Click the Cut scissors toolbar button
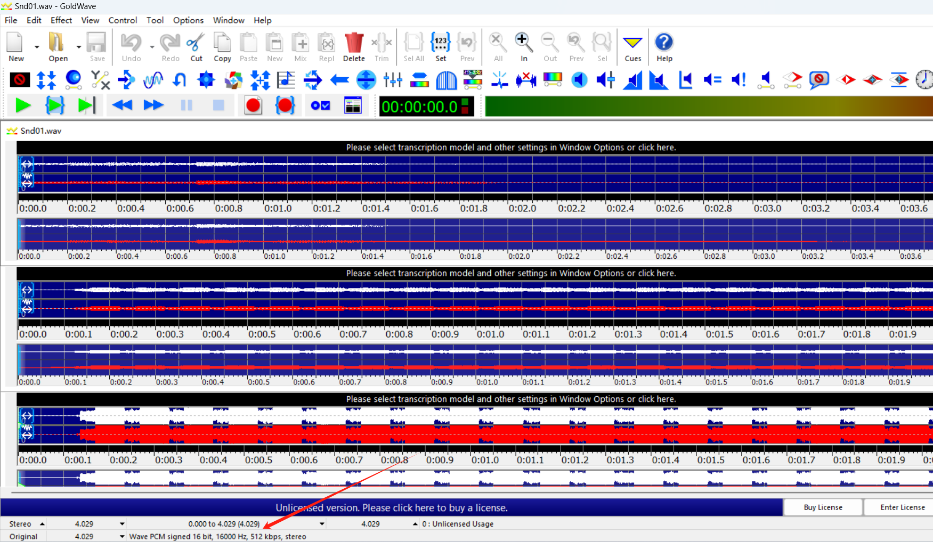The image size is (933, 542). [196, 47]
